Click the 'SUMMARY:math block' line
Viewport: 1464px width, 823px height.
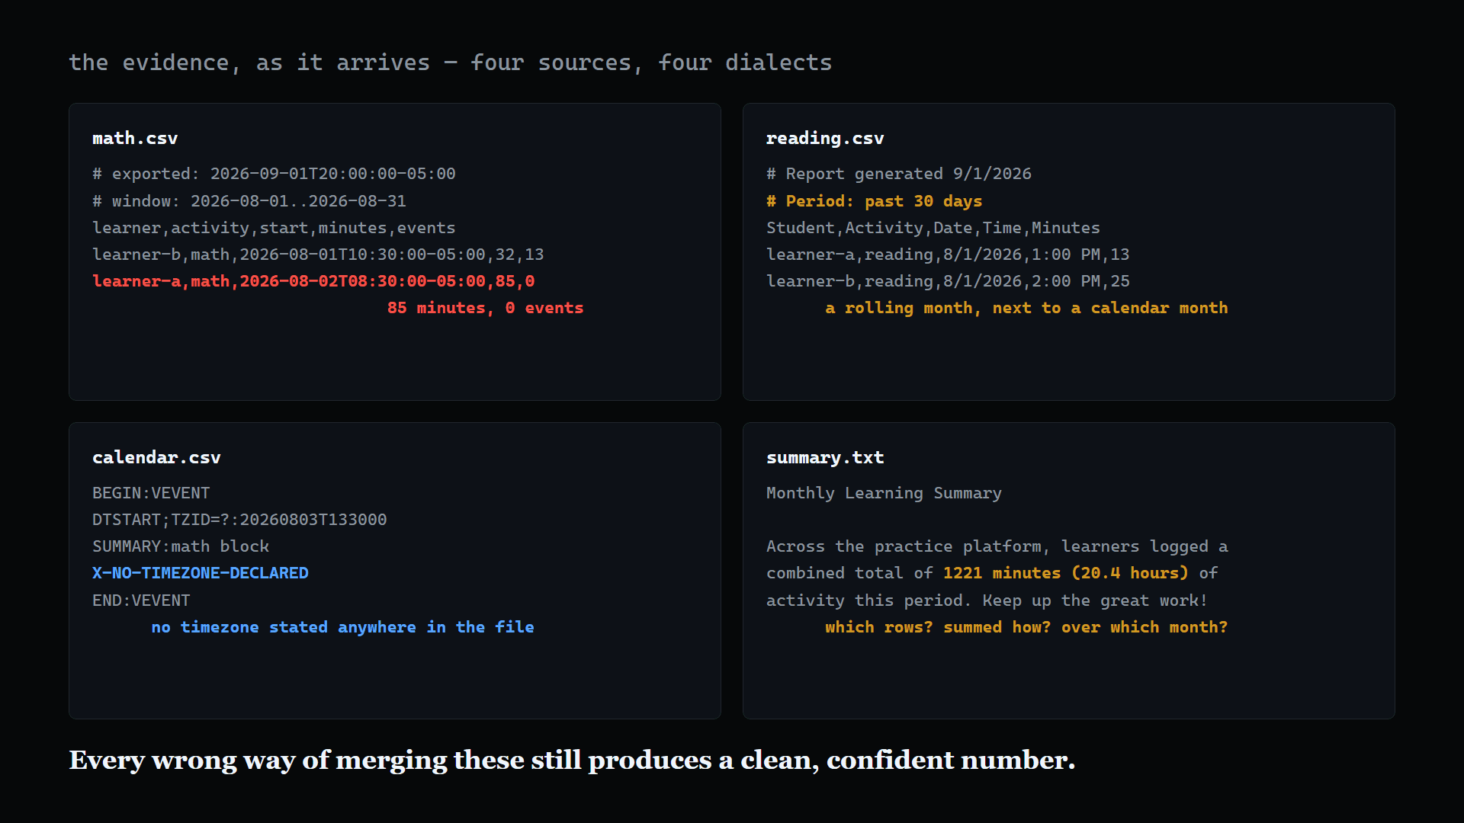point(181,546)
